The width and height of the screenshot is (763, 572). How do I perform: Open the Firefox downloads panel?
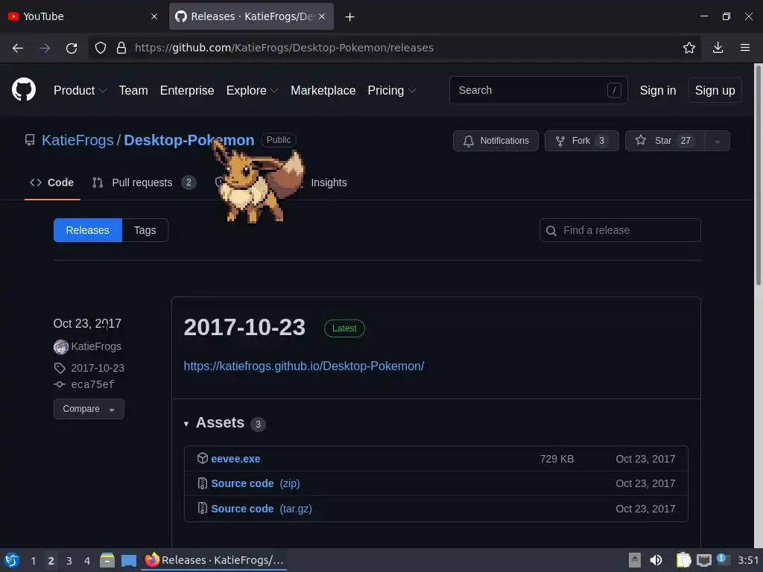click(x=718, y=48)
